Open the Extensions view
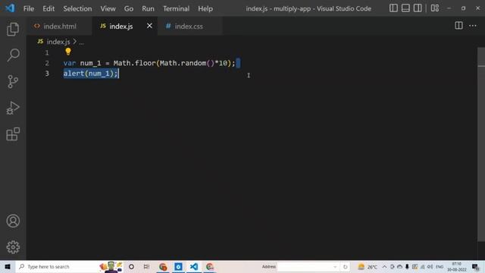Image resolution: width=485 pixels, height=273 pixels. pos(13,134)
